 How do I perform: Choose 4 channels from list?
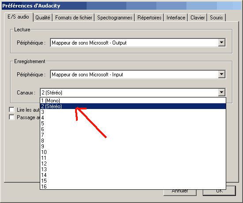tap(133, 118)
